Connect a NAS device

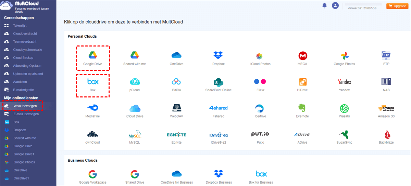pos(386,84)
